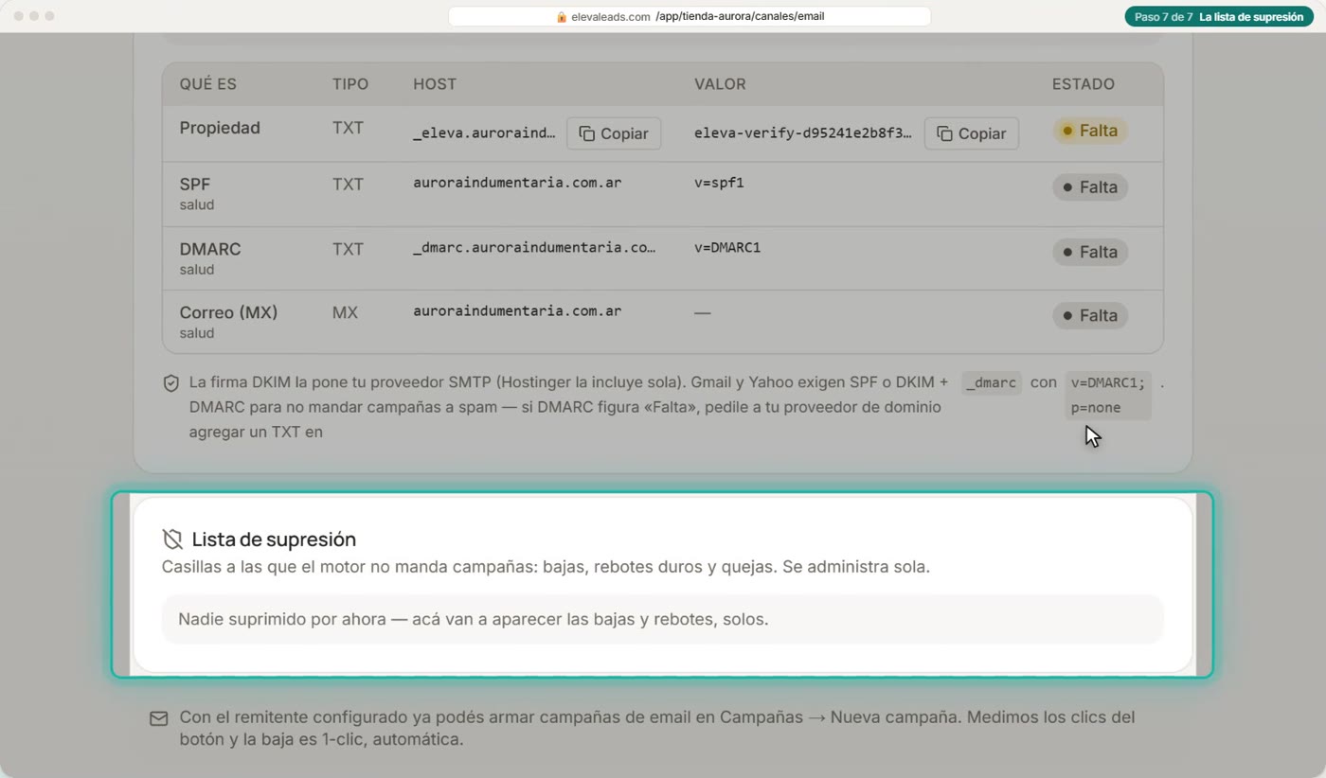Click the 'MX' type cell in the Correo row
The width and height of the screenshot is (1326, 778).
[x=345, y=311]
